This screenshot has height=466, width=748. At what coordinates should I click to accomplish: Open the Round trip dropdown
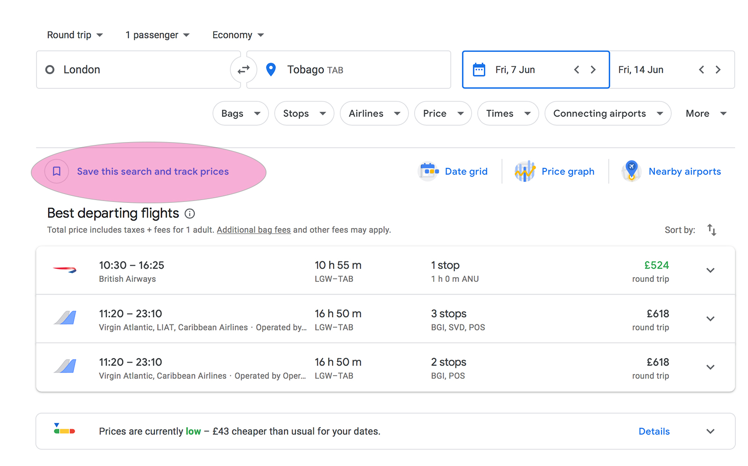click(75, 35)
